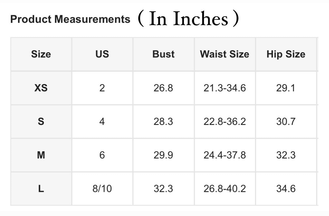
Task: Click the 26.8 bust cell for XS
Action: coord(164,88)
